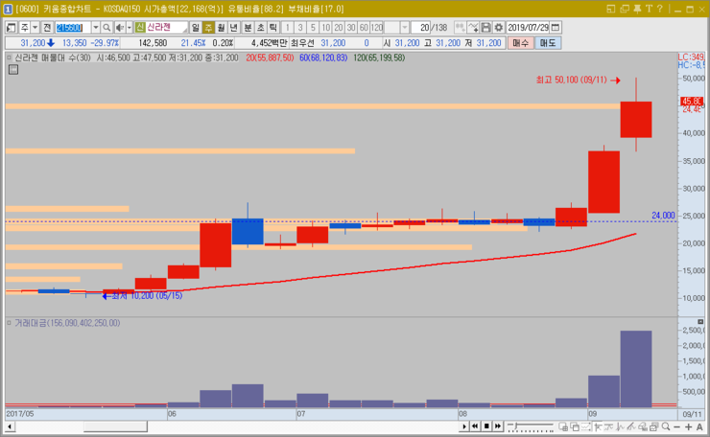This screenshot has height=437, width=710.
Task: Select interval 1 button
Action: click(x=288, y=28)
